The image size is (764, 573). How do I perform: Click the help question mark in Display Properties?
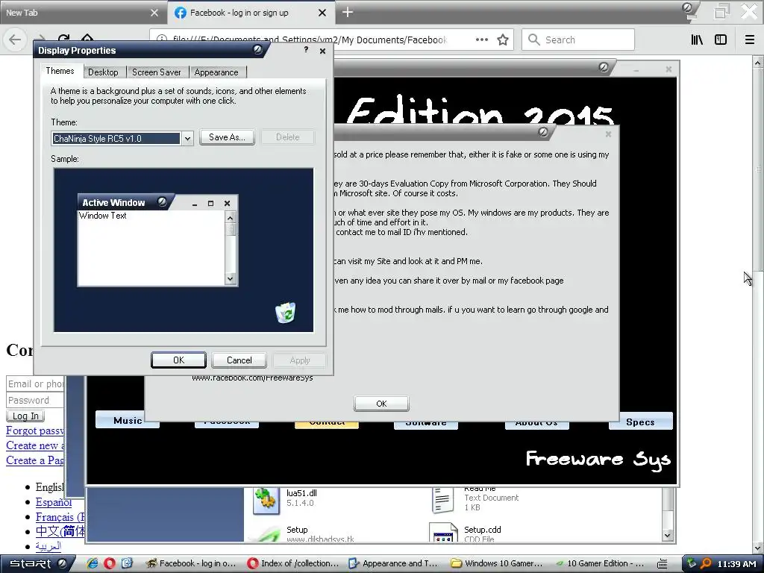tap(306, 50)
